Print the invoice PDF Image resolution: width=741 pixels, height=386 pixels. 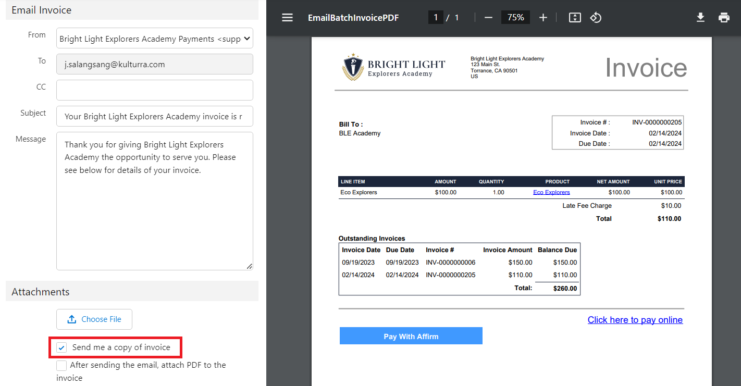coord(724,18)
